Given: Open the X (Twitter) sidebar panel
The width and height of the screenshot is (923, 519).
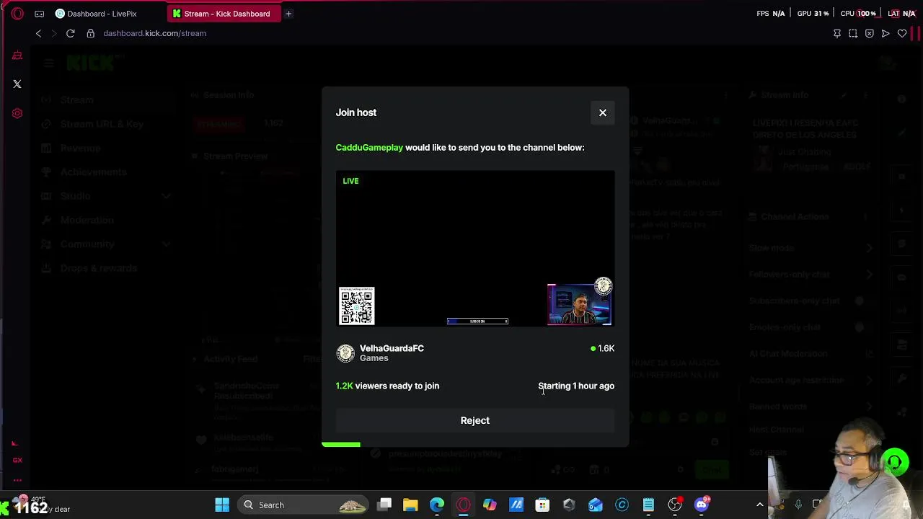Looking at the screenshot, I should pos(17,84).
